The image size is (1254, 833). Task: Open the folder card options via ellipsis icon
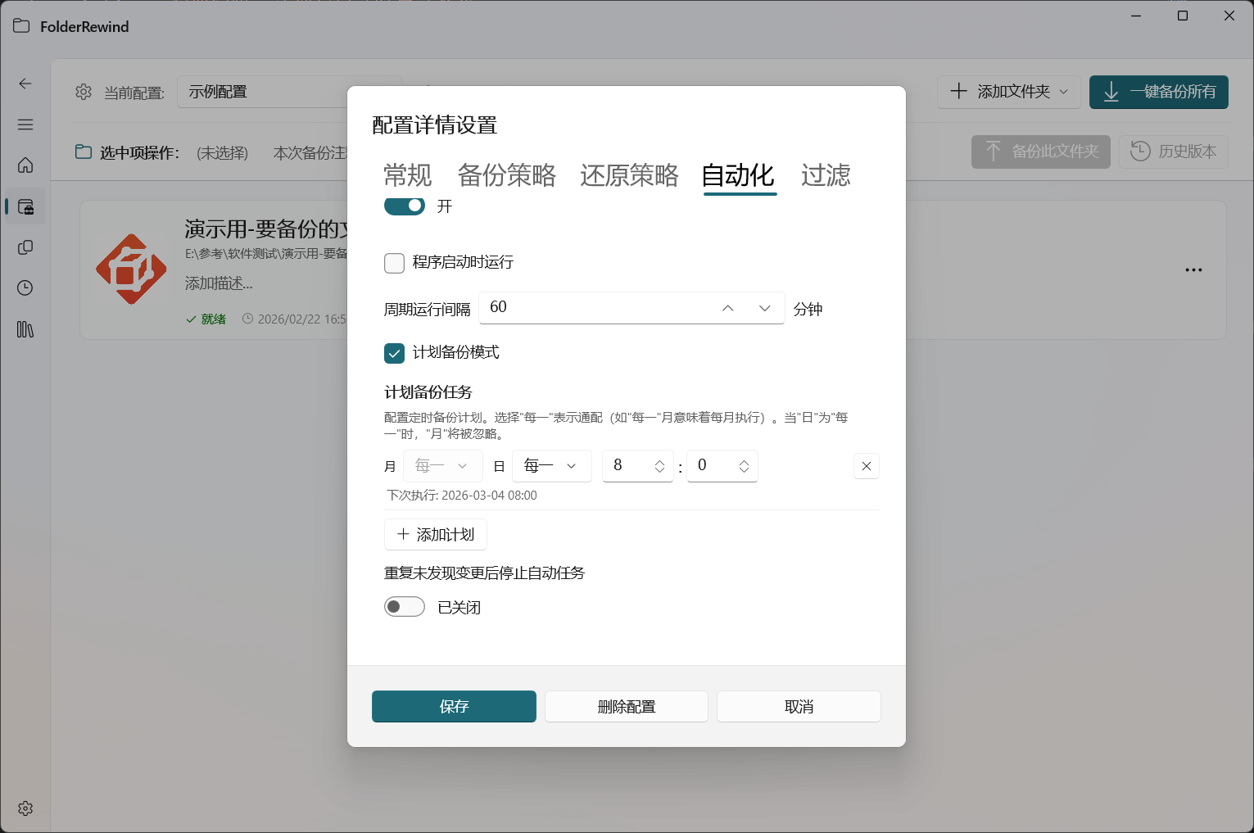[x=1193, y=269]
